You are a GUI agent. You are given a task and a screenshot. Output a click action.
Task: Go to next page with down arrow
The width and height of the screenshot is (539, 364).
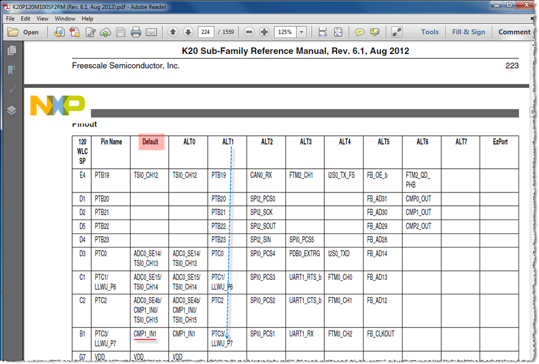coord(188,32)
